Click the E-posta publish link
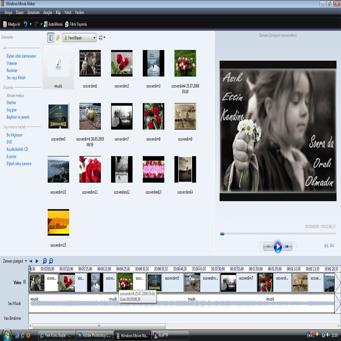Screen dimensions: 341x341 (11, 156)
